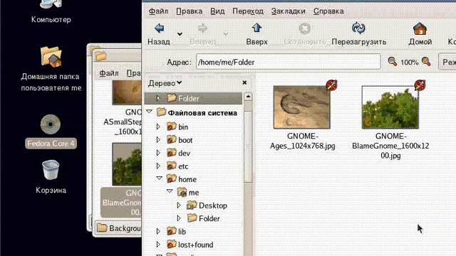Click the Адрес location field
Image resolution: width=456 pixels, height=256 pixels.
tap(288, 62)
